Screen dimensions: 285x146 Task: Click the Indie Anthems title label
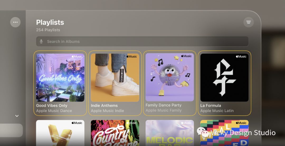click(104, 105)
